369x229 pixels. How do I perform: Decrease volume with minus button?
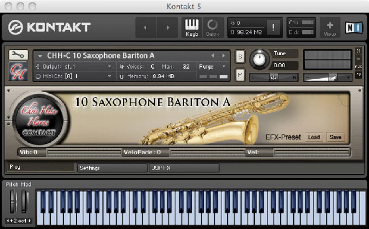307,77
